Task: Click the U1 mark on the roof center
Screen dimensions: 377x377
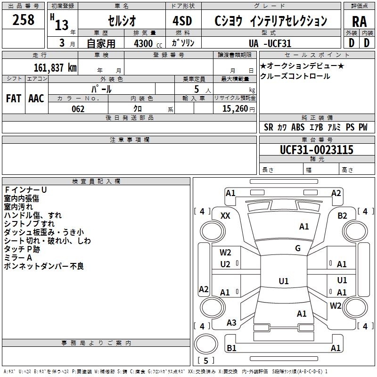Action: 283,281
